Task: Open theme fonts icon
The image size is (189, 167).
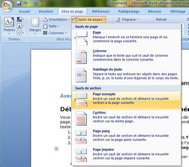Action: [19, 26]
